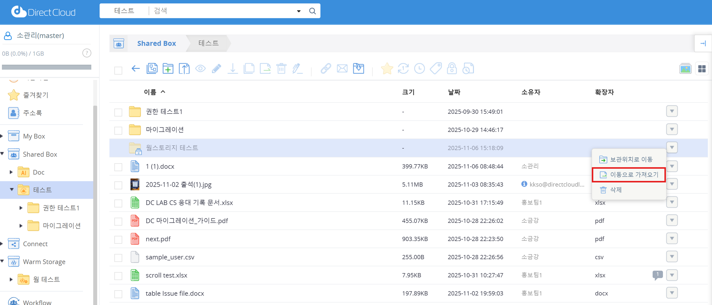Image resolution: width=712 pixels, height=305 pixels.
Task: Sort by the 이름 column header
Action: click(x=150, y=92)
